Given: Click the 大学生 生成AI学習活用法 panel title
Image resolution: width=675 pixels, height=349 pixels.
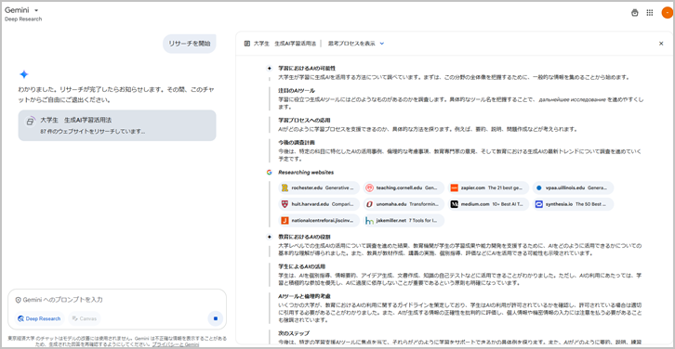Looking at the screenshot, I should pos(285,44).
